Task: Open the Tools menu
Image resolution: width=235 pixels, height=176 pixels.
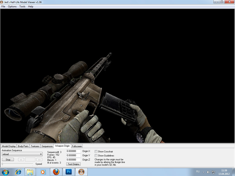Action: click(22, 6)
